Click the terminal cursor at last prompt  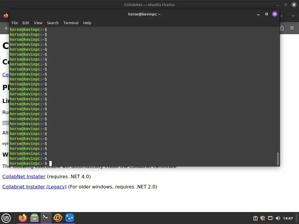coord(51,163)
